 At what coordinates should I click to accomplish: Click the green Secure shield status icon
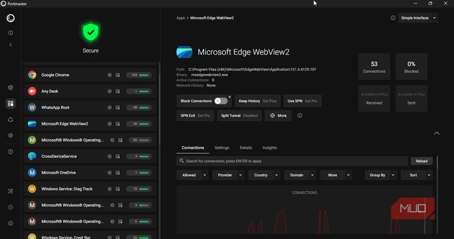[91, 32]
